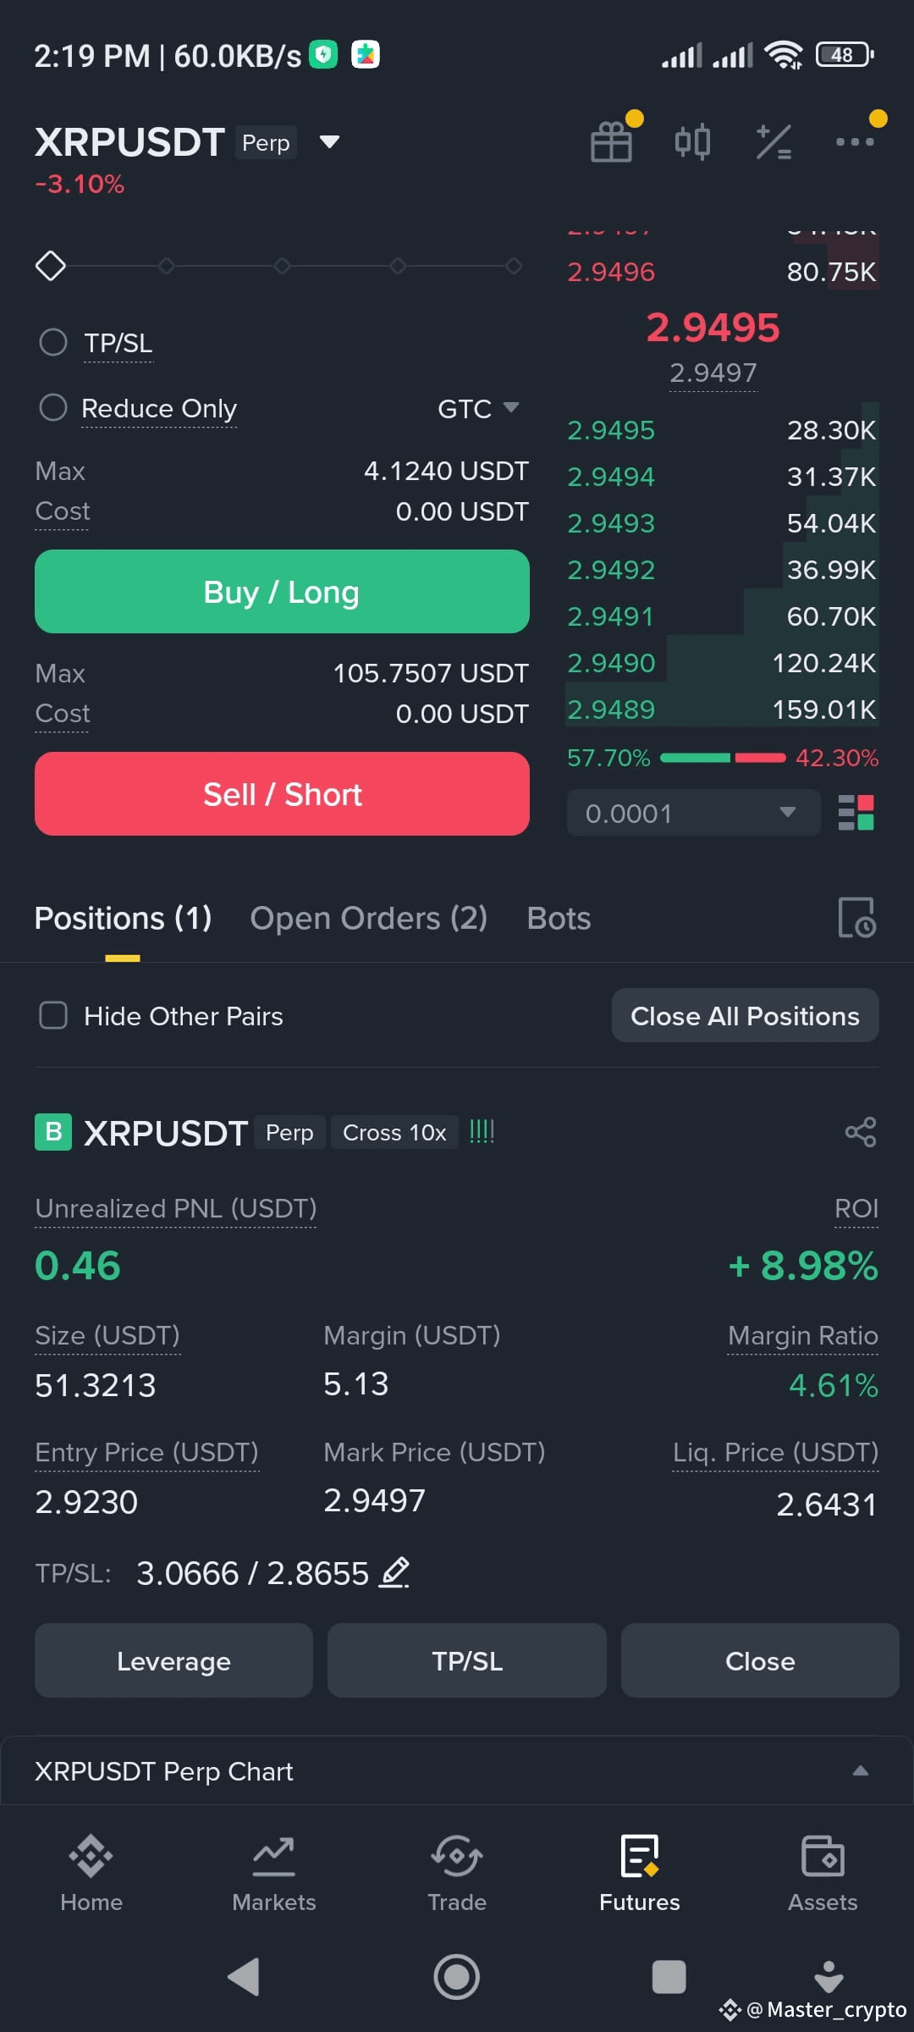This screenshot has width=914, height=2032.
Task: Open the GTC time-in-force dropdown
Action: click(478, 409)
